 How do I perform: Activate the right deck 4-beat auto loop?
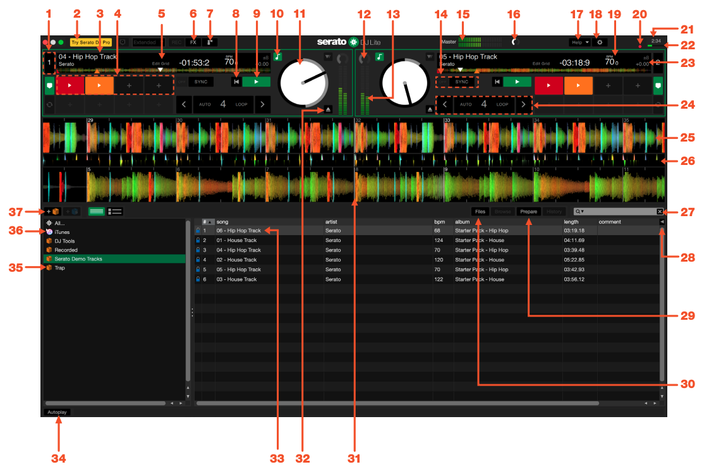(484, 104)
